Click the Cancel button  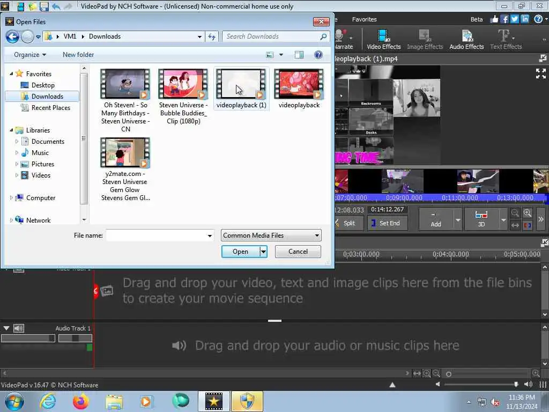[298, 252]
